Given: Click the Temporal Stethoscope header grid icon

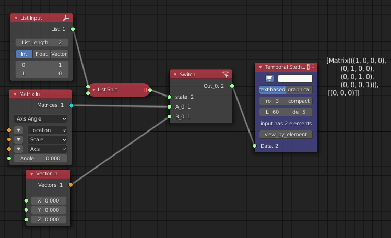Looking at the screenshot, I should coord(311,67).
